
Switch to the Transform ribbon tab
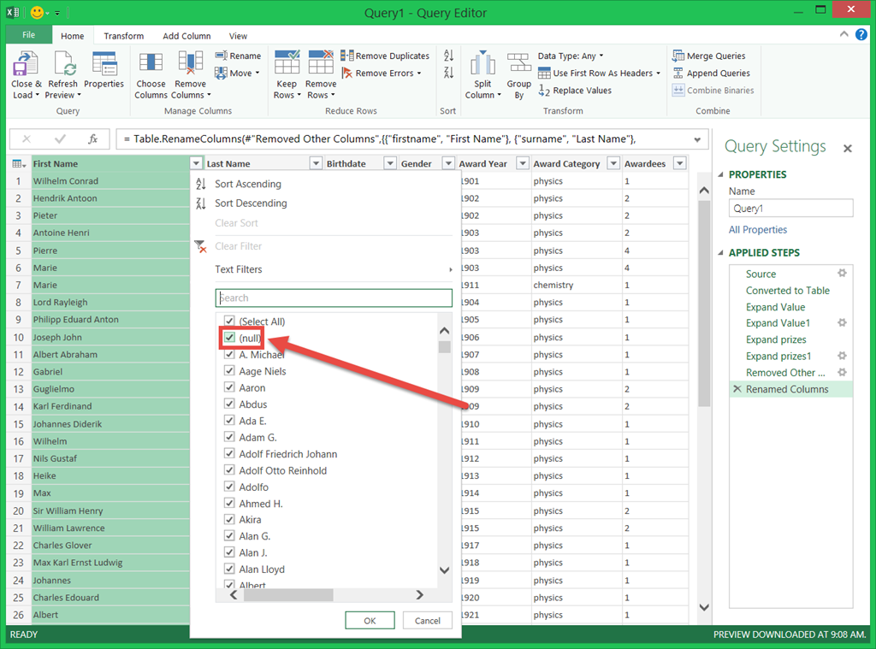(x=124, y=36)
